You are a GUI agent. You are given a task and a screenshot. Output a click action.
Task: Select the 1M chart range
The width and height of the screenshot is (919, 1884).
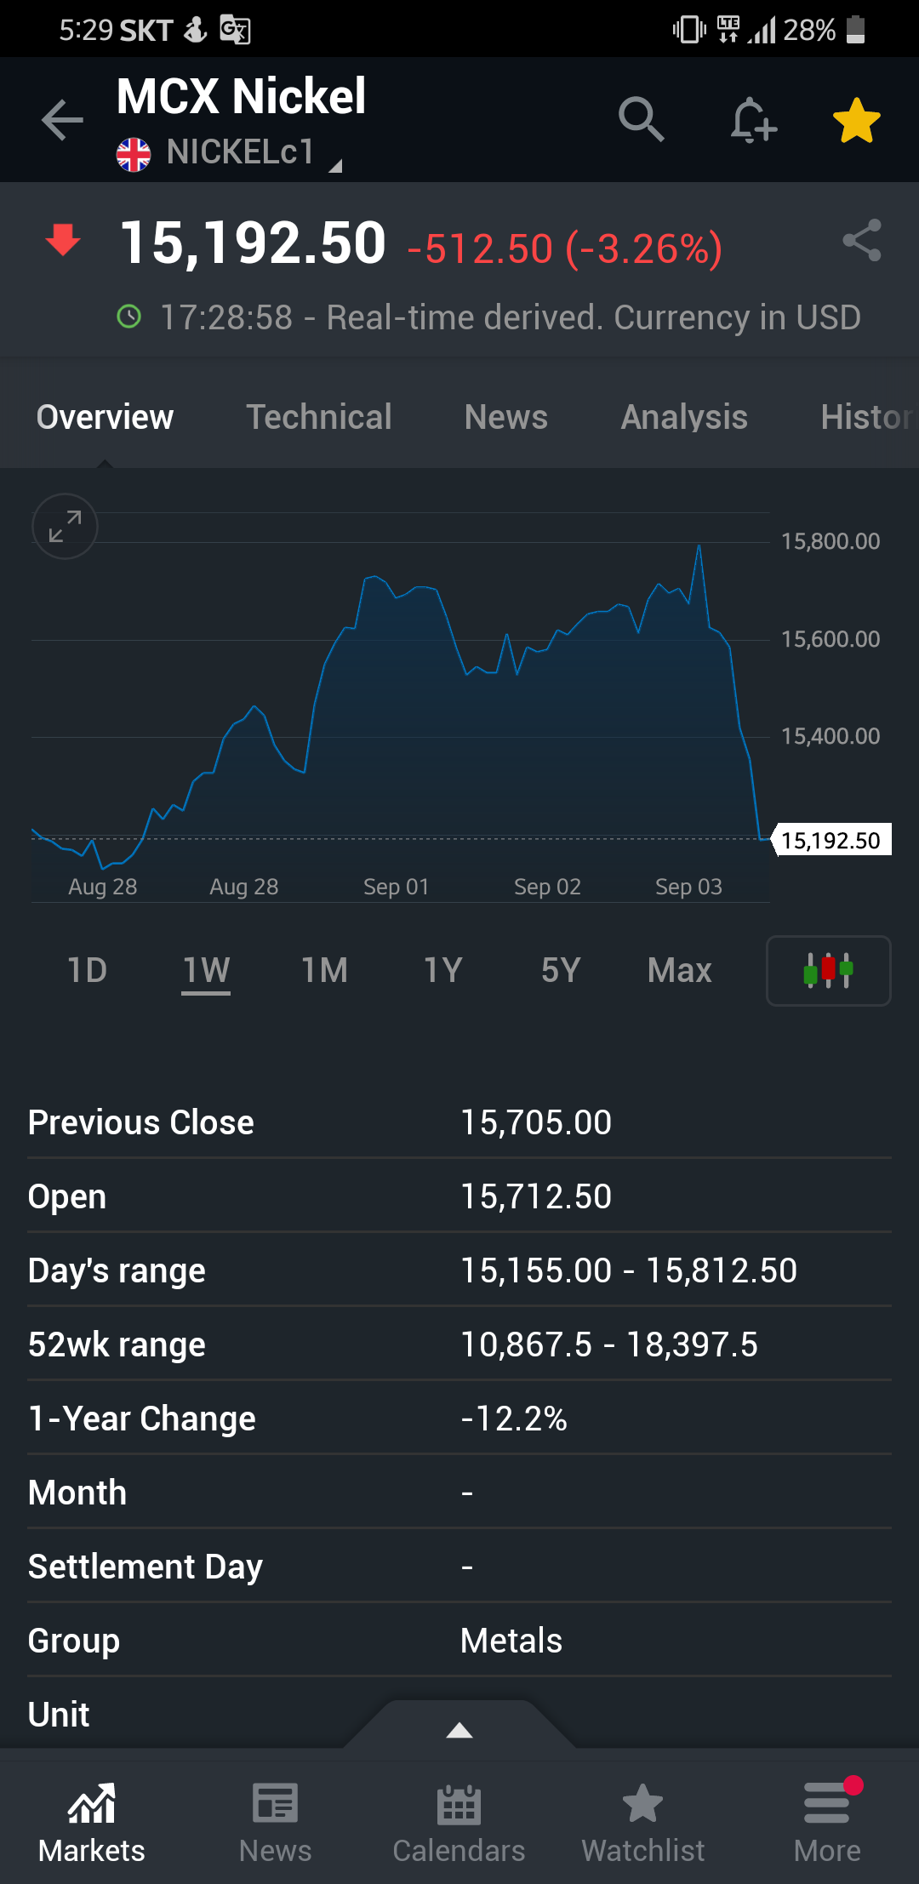[x=324, y=970]
